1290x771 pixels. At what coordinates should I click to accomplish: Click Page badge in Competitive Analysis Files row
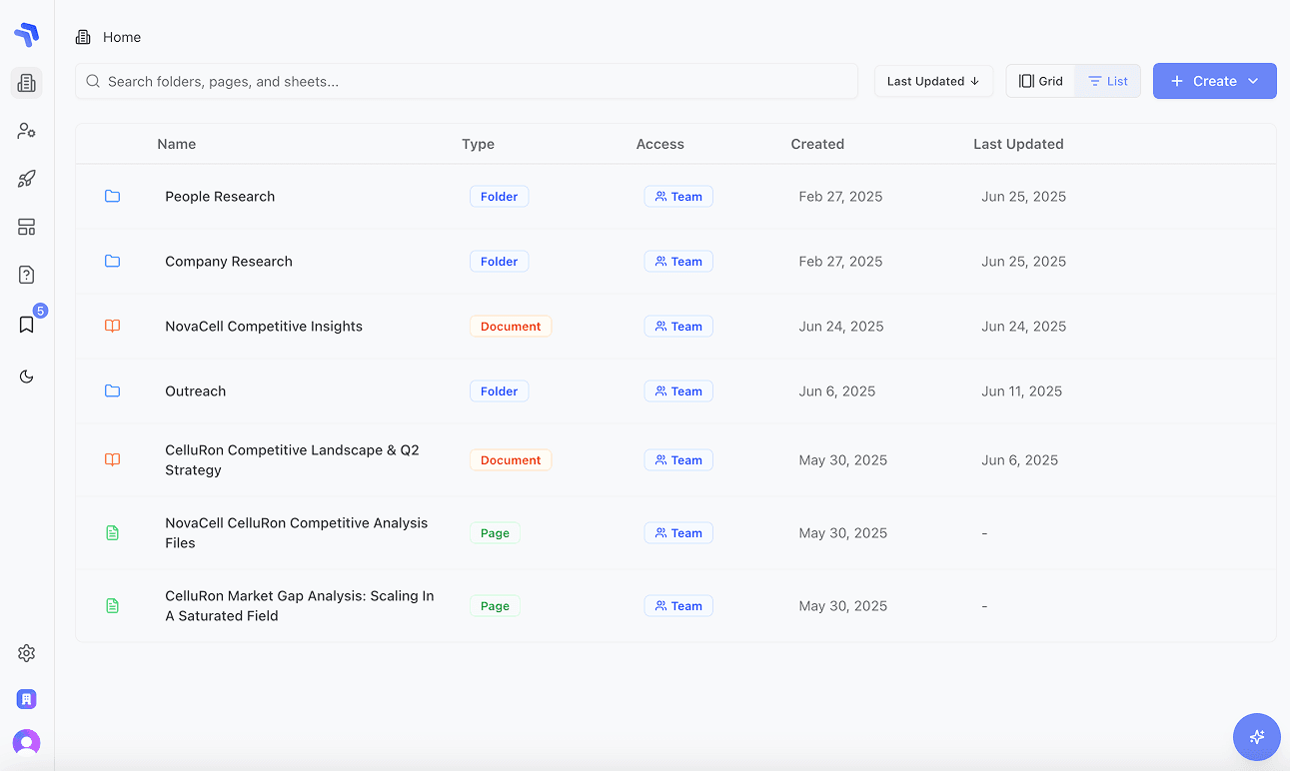point(495,533)
